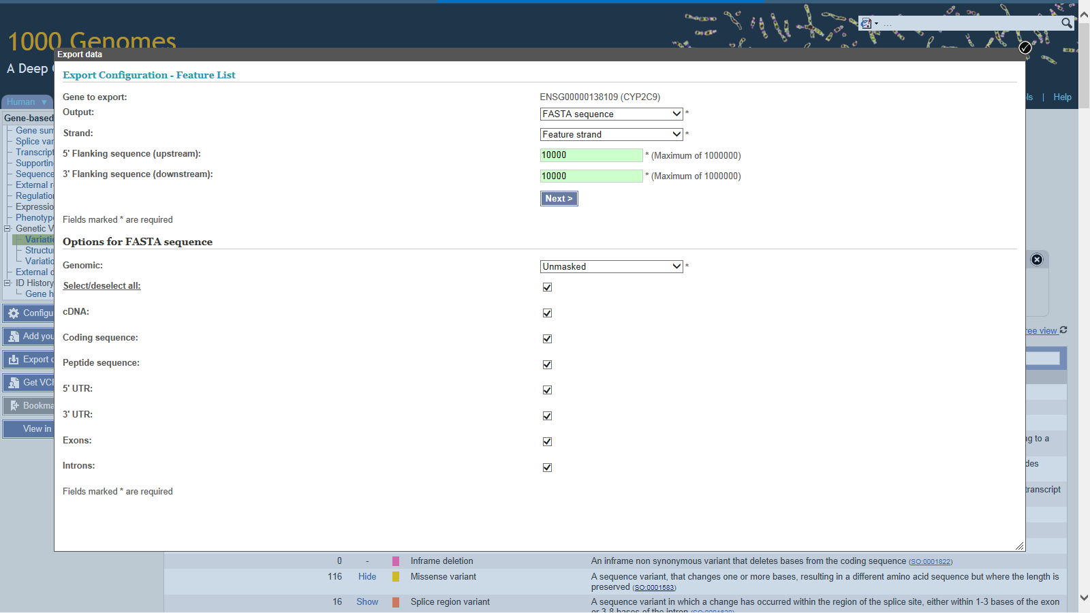Toggle the Select/deselect all checkbox
This screenshot has height=613, width=1090.
(x=547, y=287)
